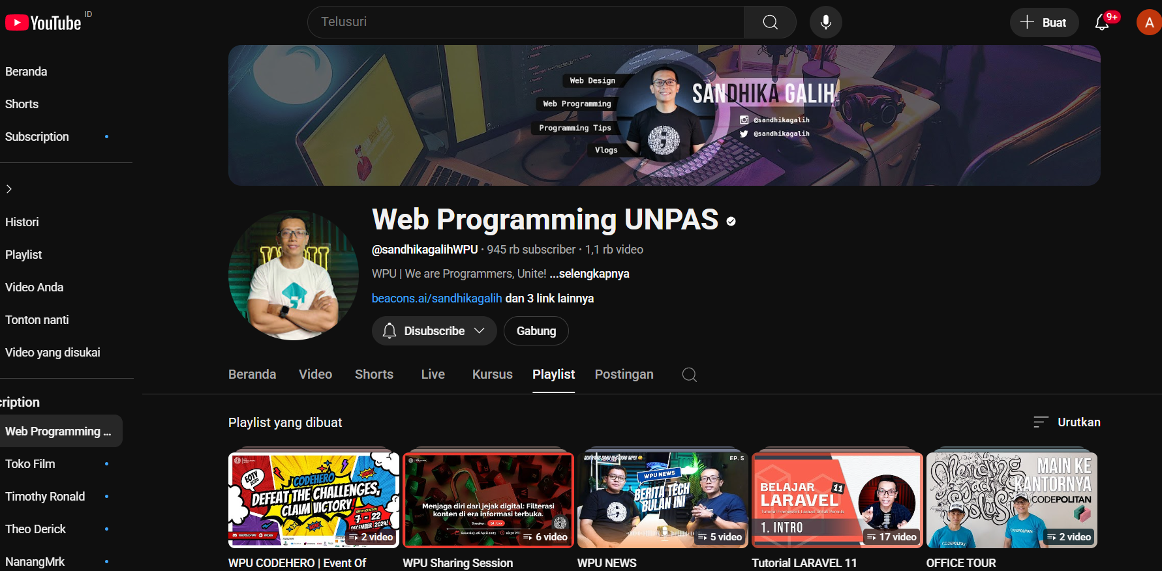Open OFFICE TOUR playlist thumbnail
1162x571 pixels.
[x=1012, y=500]
